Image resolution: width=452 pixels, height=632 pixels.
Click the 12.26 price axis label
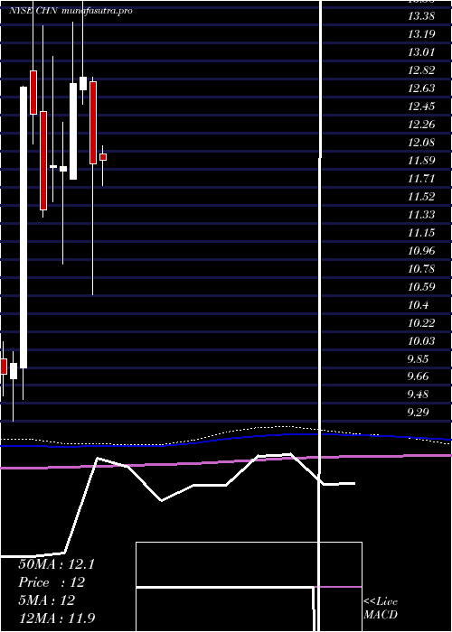click(421, 125)
